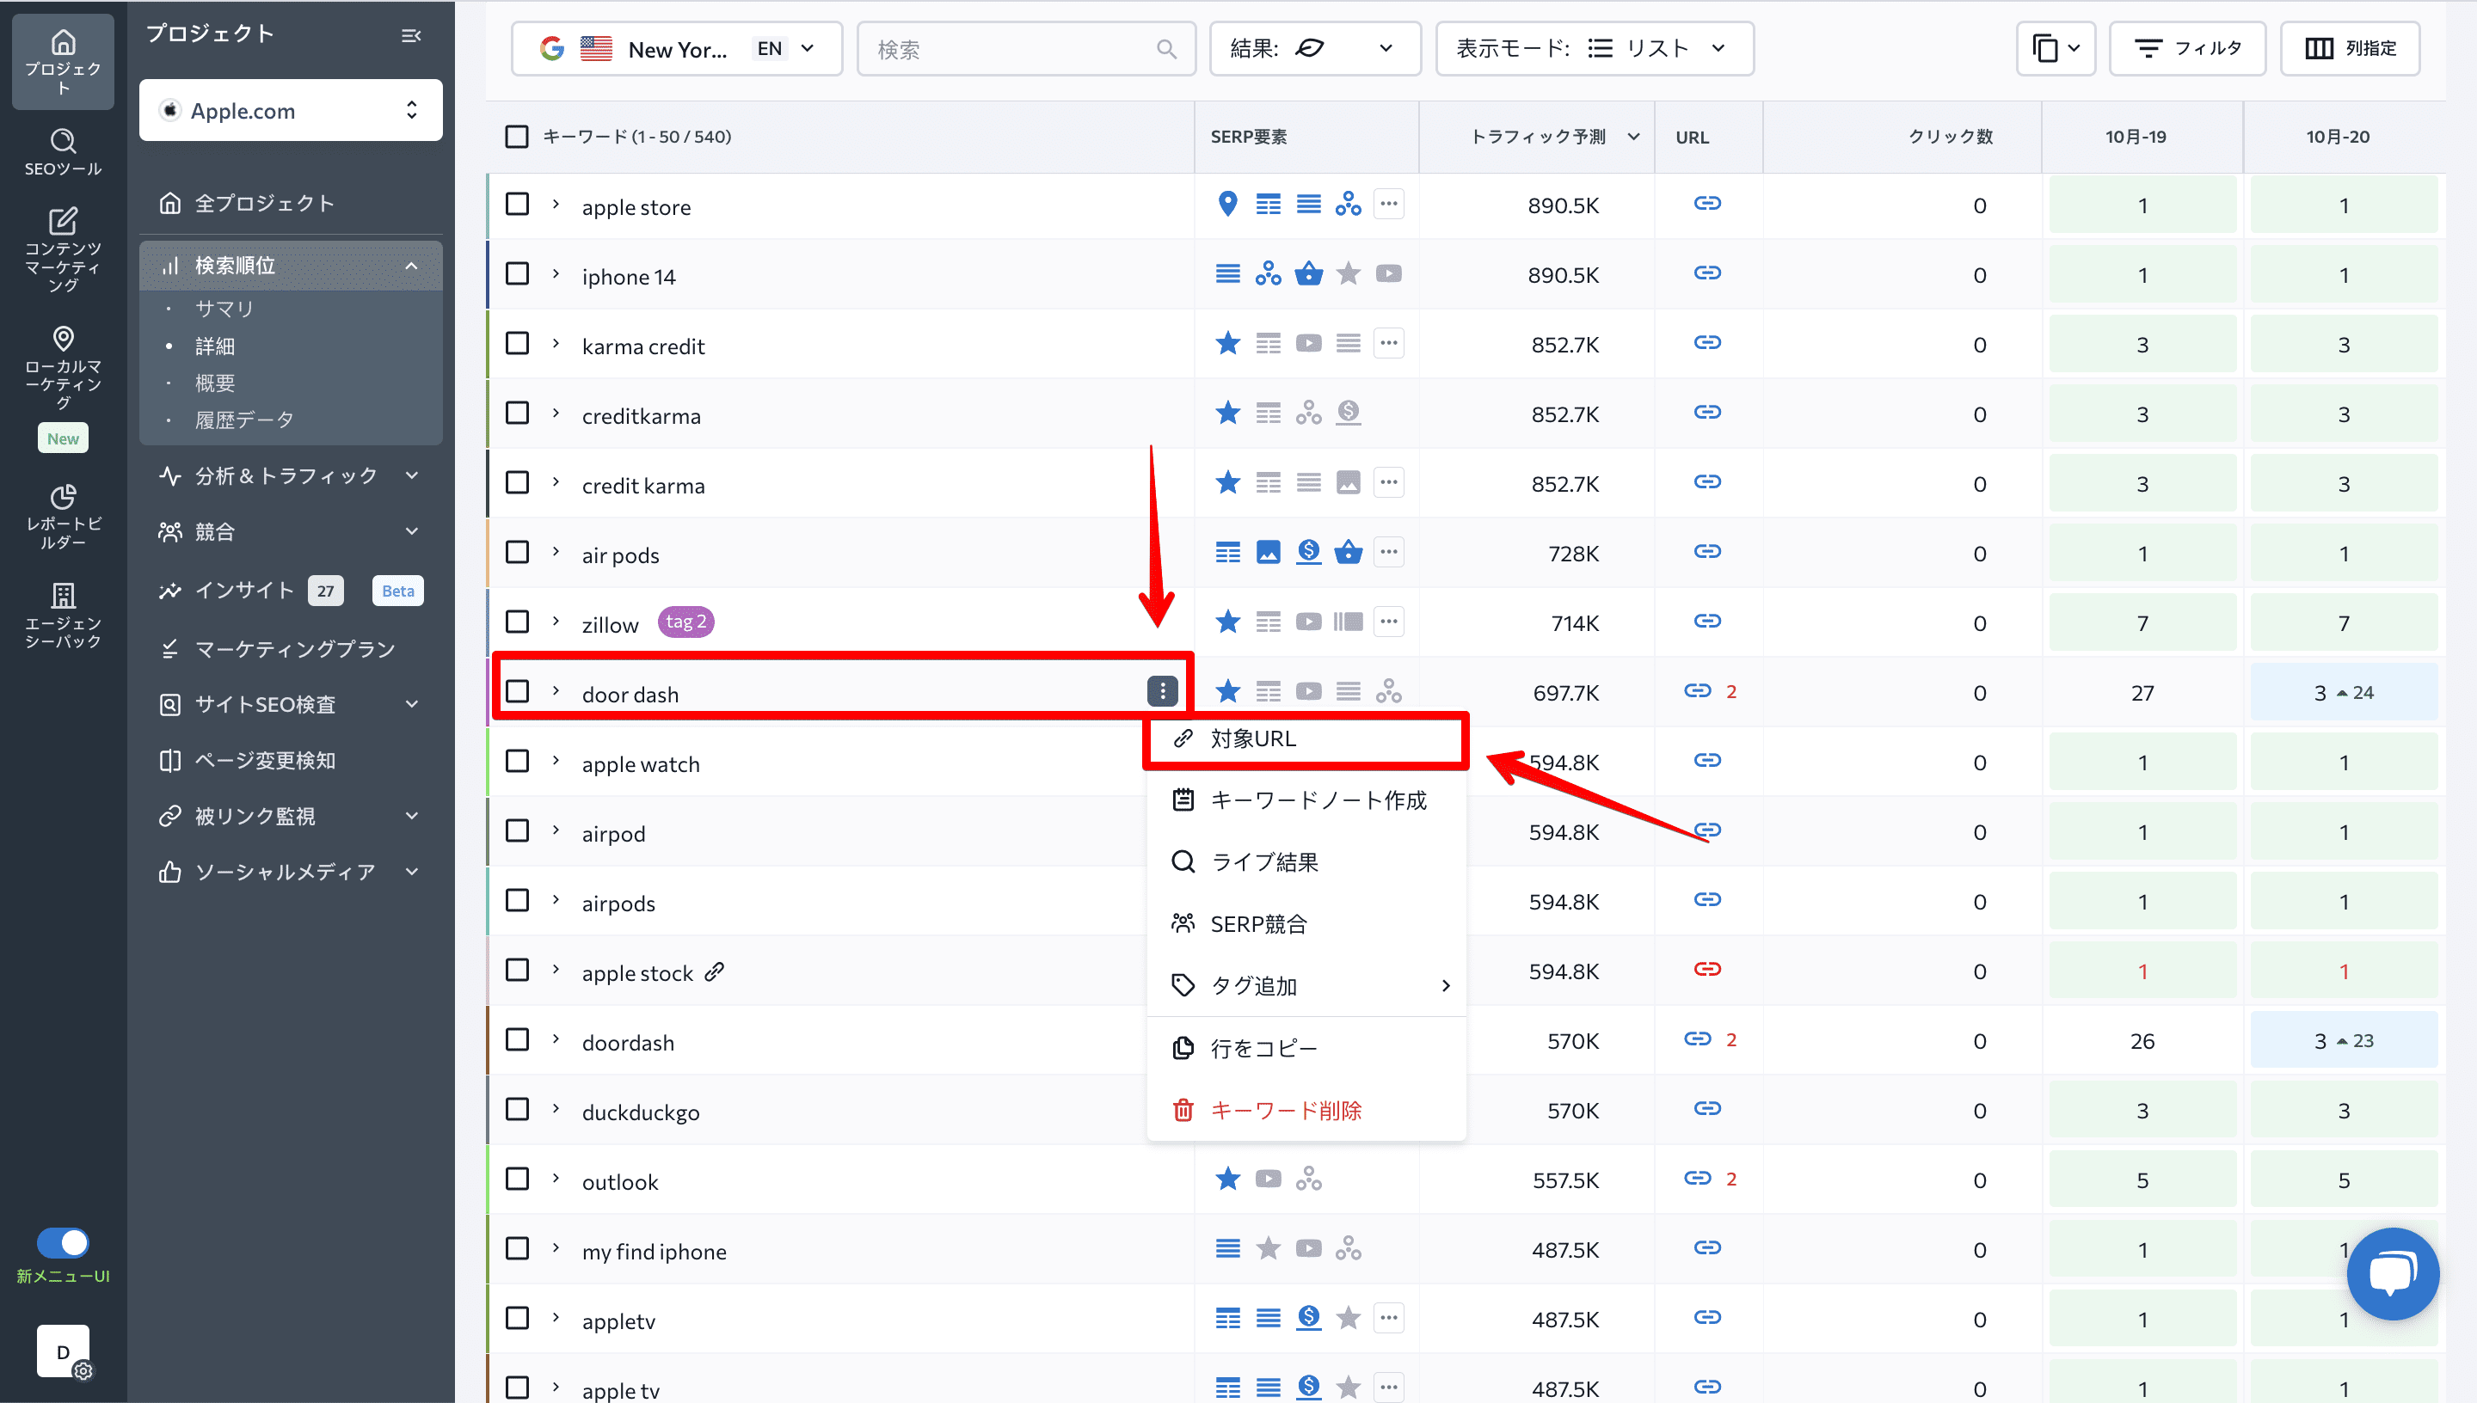Click the three-dot menu on door dash row
The image size is (2477, 1403).
(x=1162, y=691)
